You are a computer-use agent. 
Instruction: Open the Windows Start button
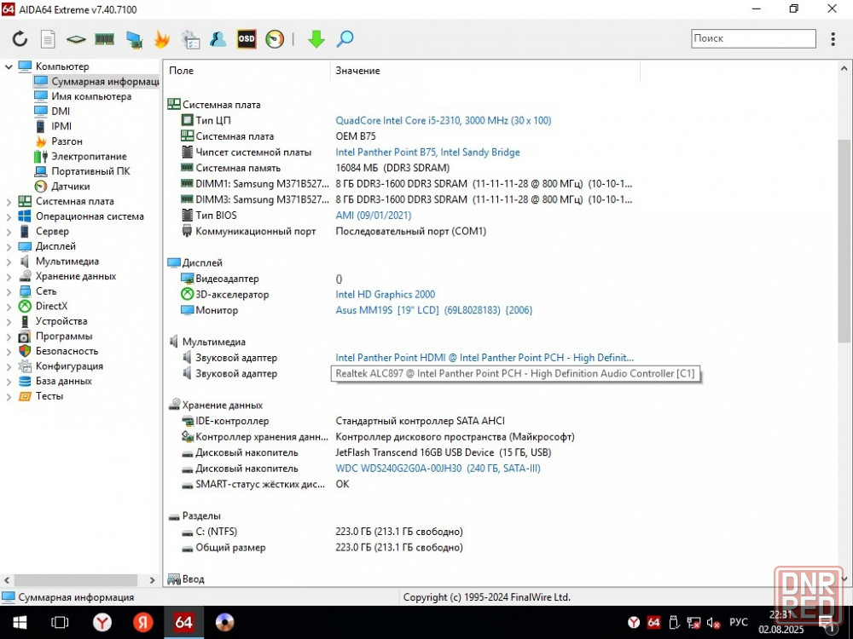[x=20, y=623]
